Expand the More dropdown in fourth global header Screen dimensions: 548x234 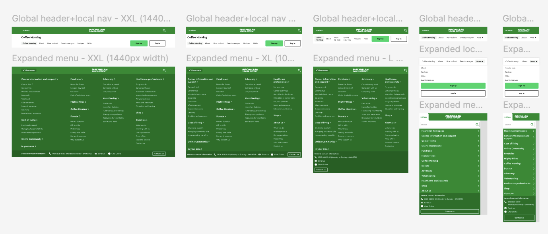tap(480, 38)
